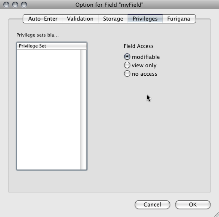219x217 pixels.
Task: Switch to the Auto-Enter tab
Action: [x=43, y=19]
